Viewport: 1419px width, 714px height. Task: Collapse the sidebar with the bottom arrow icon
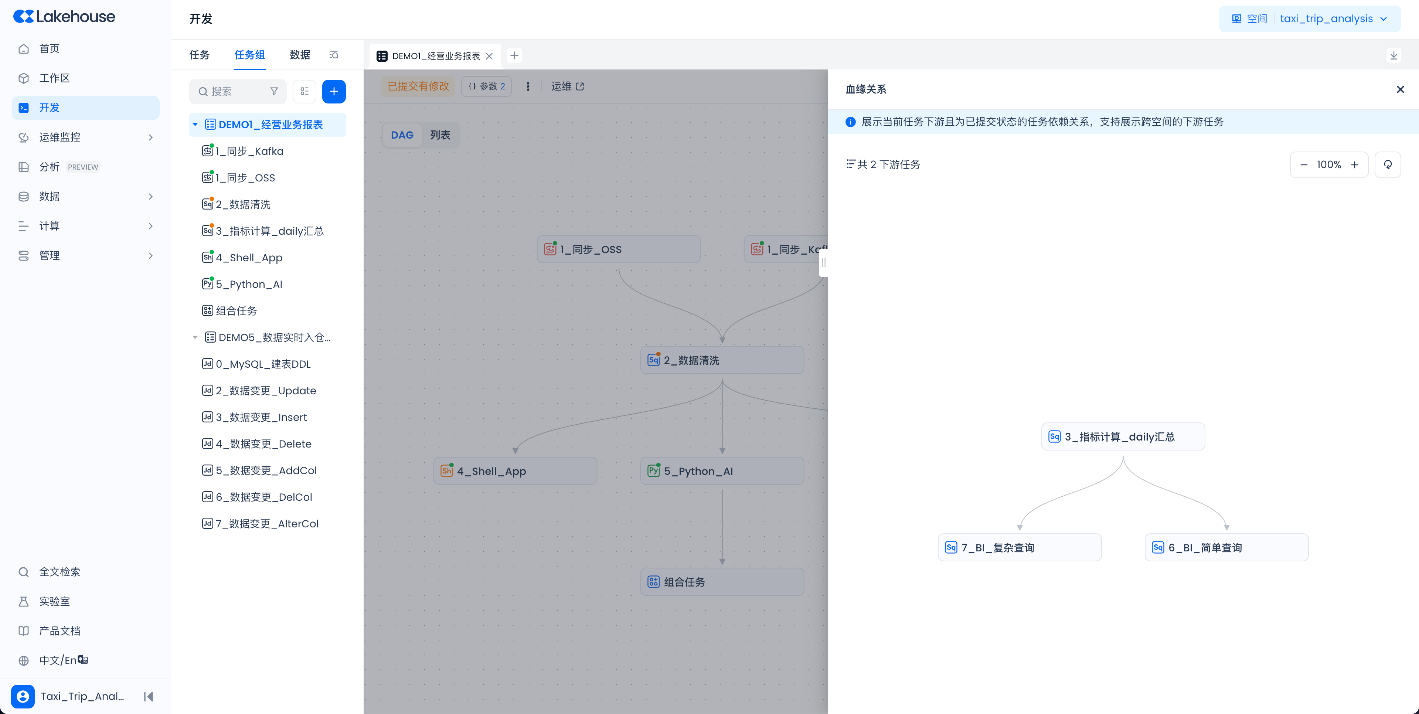(x=148, y=696)
